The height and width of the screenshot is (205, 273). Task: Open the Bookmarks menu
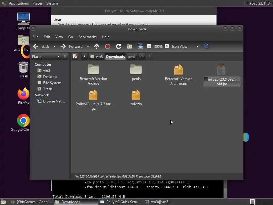pyautogui.click(x=87, y=37)
